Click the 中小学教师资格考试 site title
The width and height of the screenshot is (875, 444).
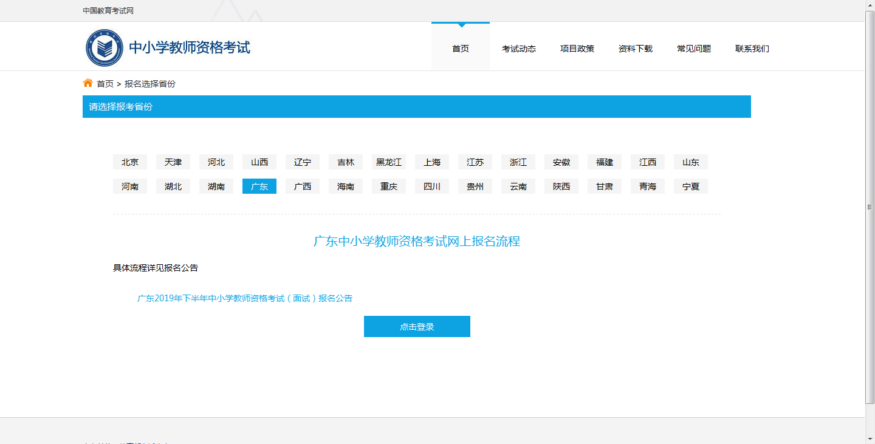(190, 47)
